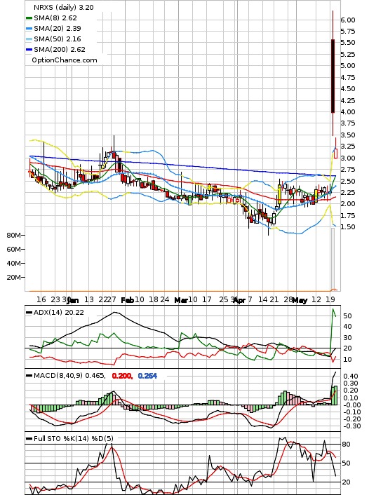Click the large black candlestick near 5.50
369x495 pixels.
click(333, 76)
